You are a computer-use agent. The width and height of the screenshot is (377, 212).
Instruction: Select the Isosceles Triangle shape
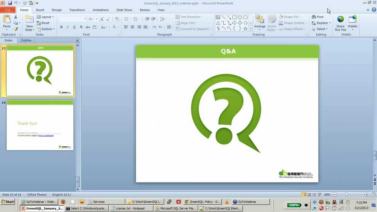[x=218, y=23]
